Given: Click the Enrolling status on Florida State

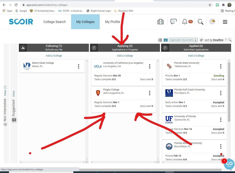Looking at the screenshot, I should coord(219,76).
